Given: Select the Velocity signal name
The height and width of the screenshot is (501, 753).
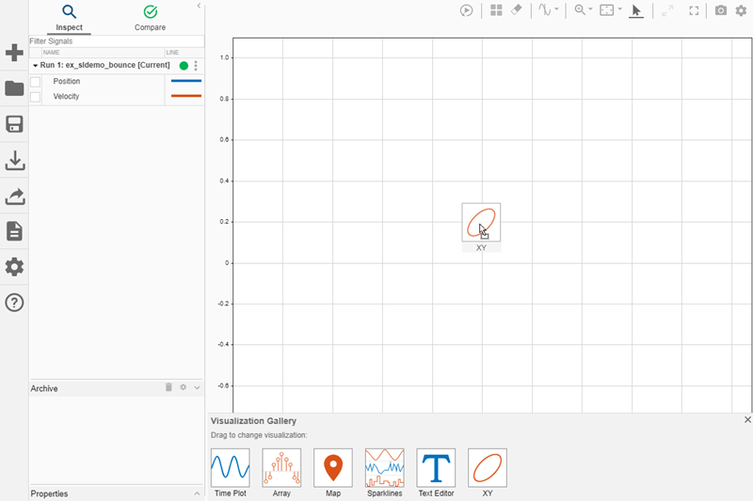Looking at the screenshot, I should point(66,97).
